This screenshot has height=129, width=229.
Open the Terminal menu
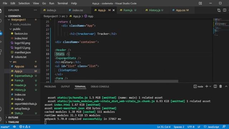click(x=62, y=3)
